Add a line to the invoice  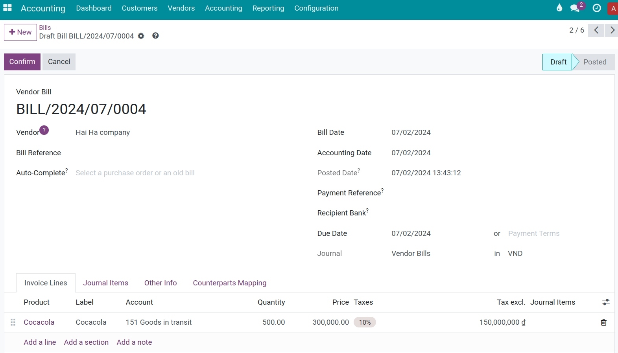40,342
